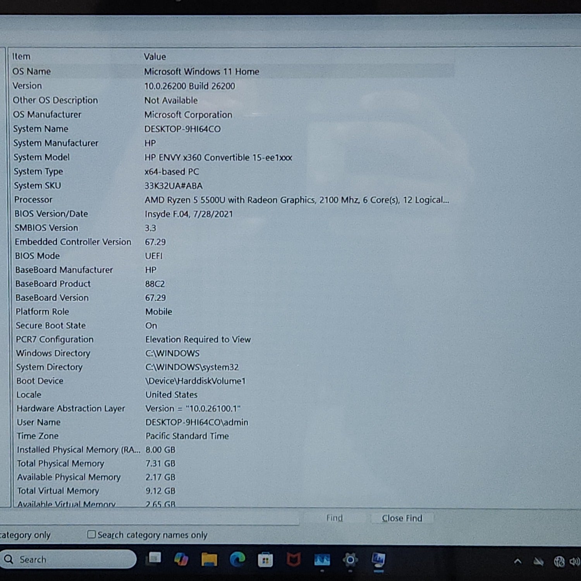Click the network status tray icon
581x581 pixels.
[559, 561]
